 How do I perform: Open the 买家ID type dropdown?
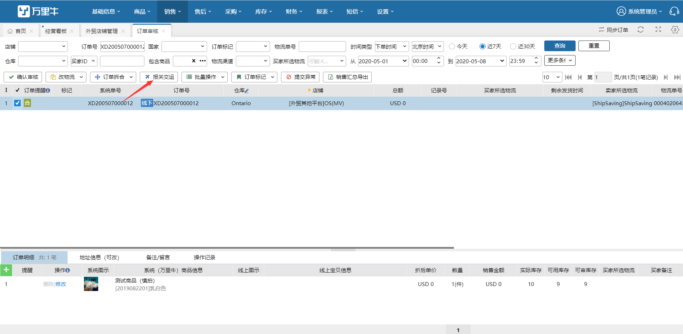(84, 61)
